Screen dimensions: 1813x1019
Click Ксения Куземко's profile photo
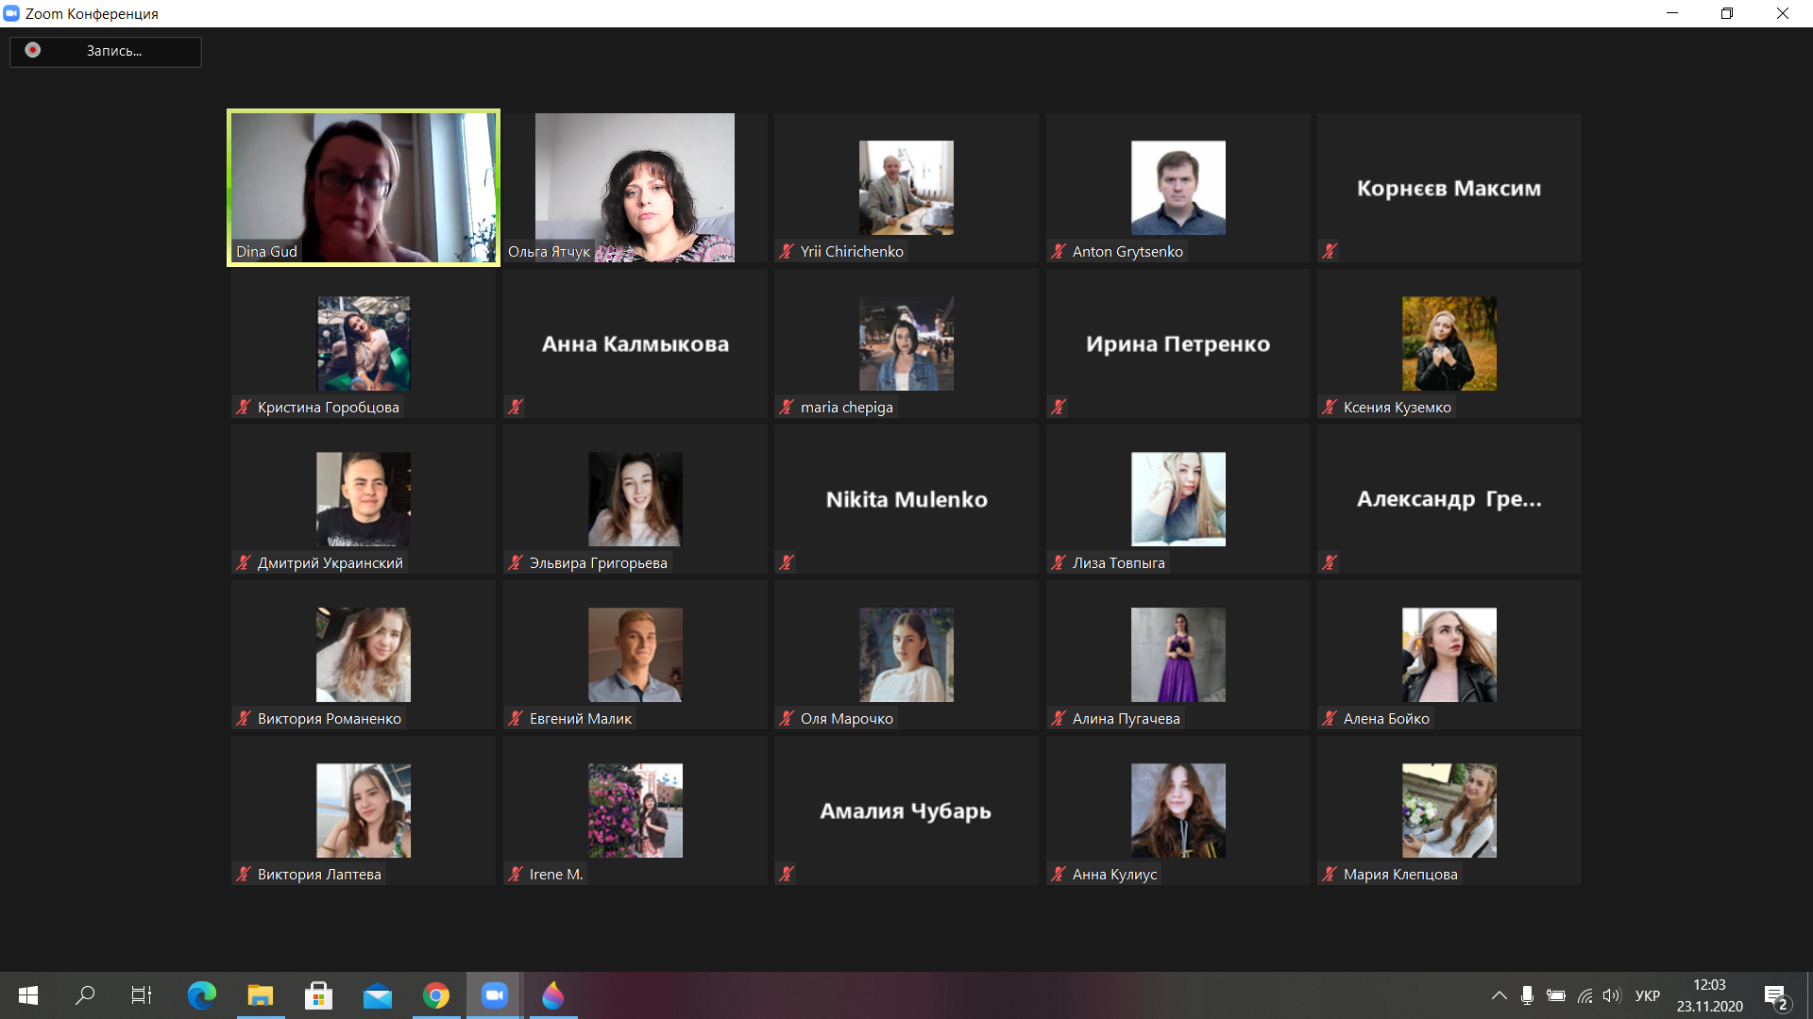1449,343
